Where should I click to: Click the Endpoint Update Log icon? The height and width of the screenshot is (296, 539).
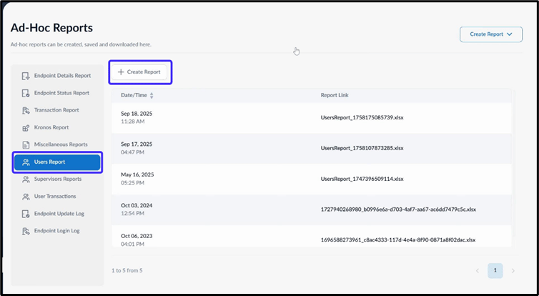(26, 214)
